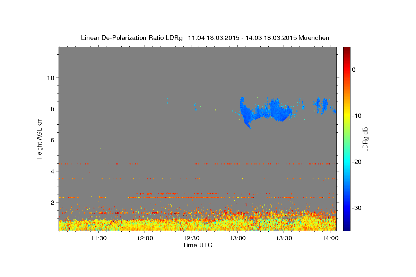Click the 11:30 time tick label
Image resolution: width=416 pixels, height=277 pixels.
(98, 238)
